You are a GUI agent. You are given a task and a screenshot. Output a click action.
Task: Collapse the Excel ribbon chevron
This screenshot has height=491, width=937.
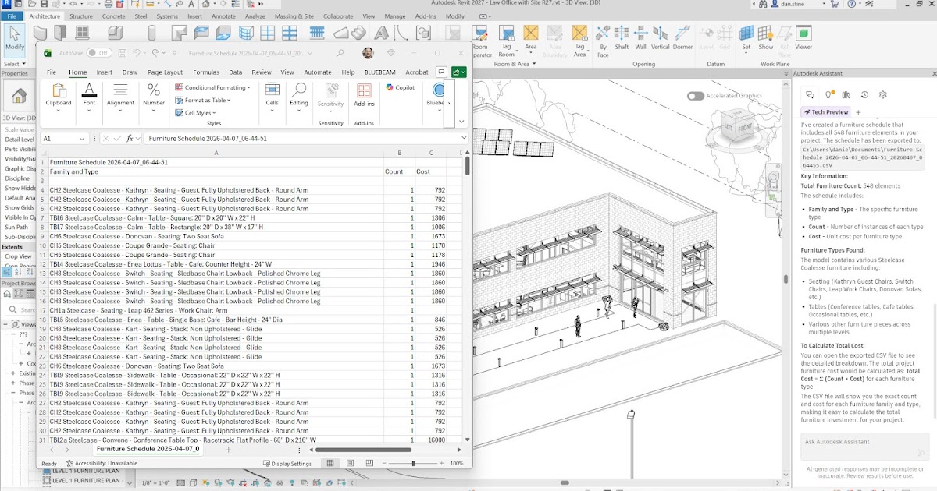[461, 121]
